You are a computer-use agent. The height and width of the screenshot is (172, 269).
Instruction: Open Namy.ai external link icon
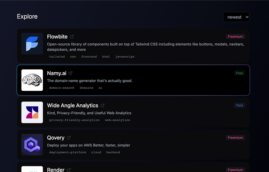tap(71, 73)
